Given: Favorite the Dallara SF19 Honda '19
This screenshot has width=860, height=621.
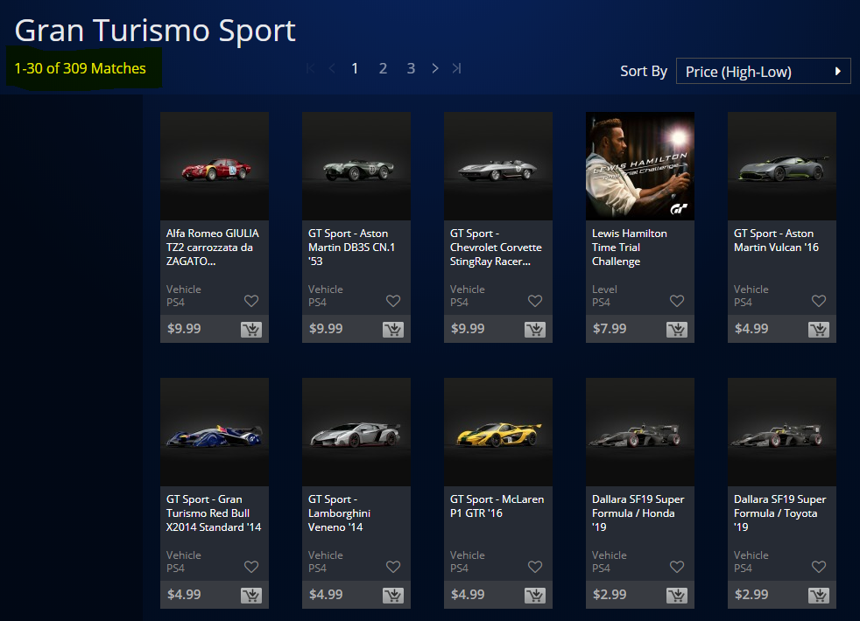Looking at the screenshot, I should pos(677,567).
